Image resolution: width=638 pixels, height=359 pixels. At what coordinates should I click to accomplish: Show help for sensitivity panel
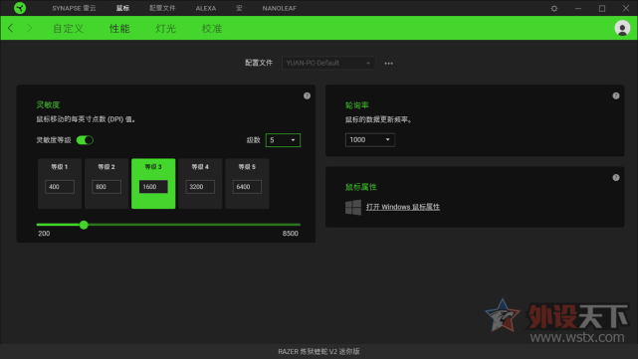coord(307,95)
